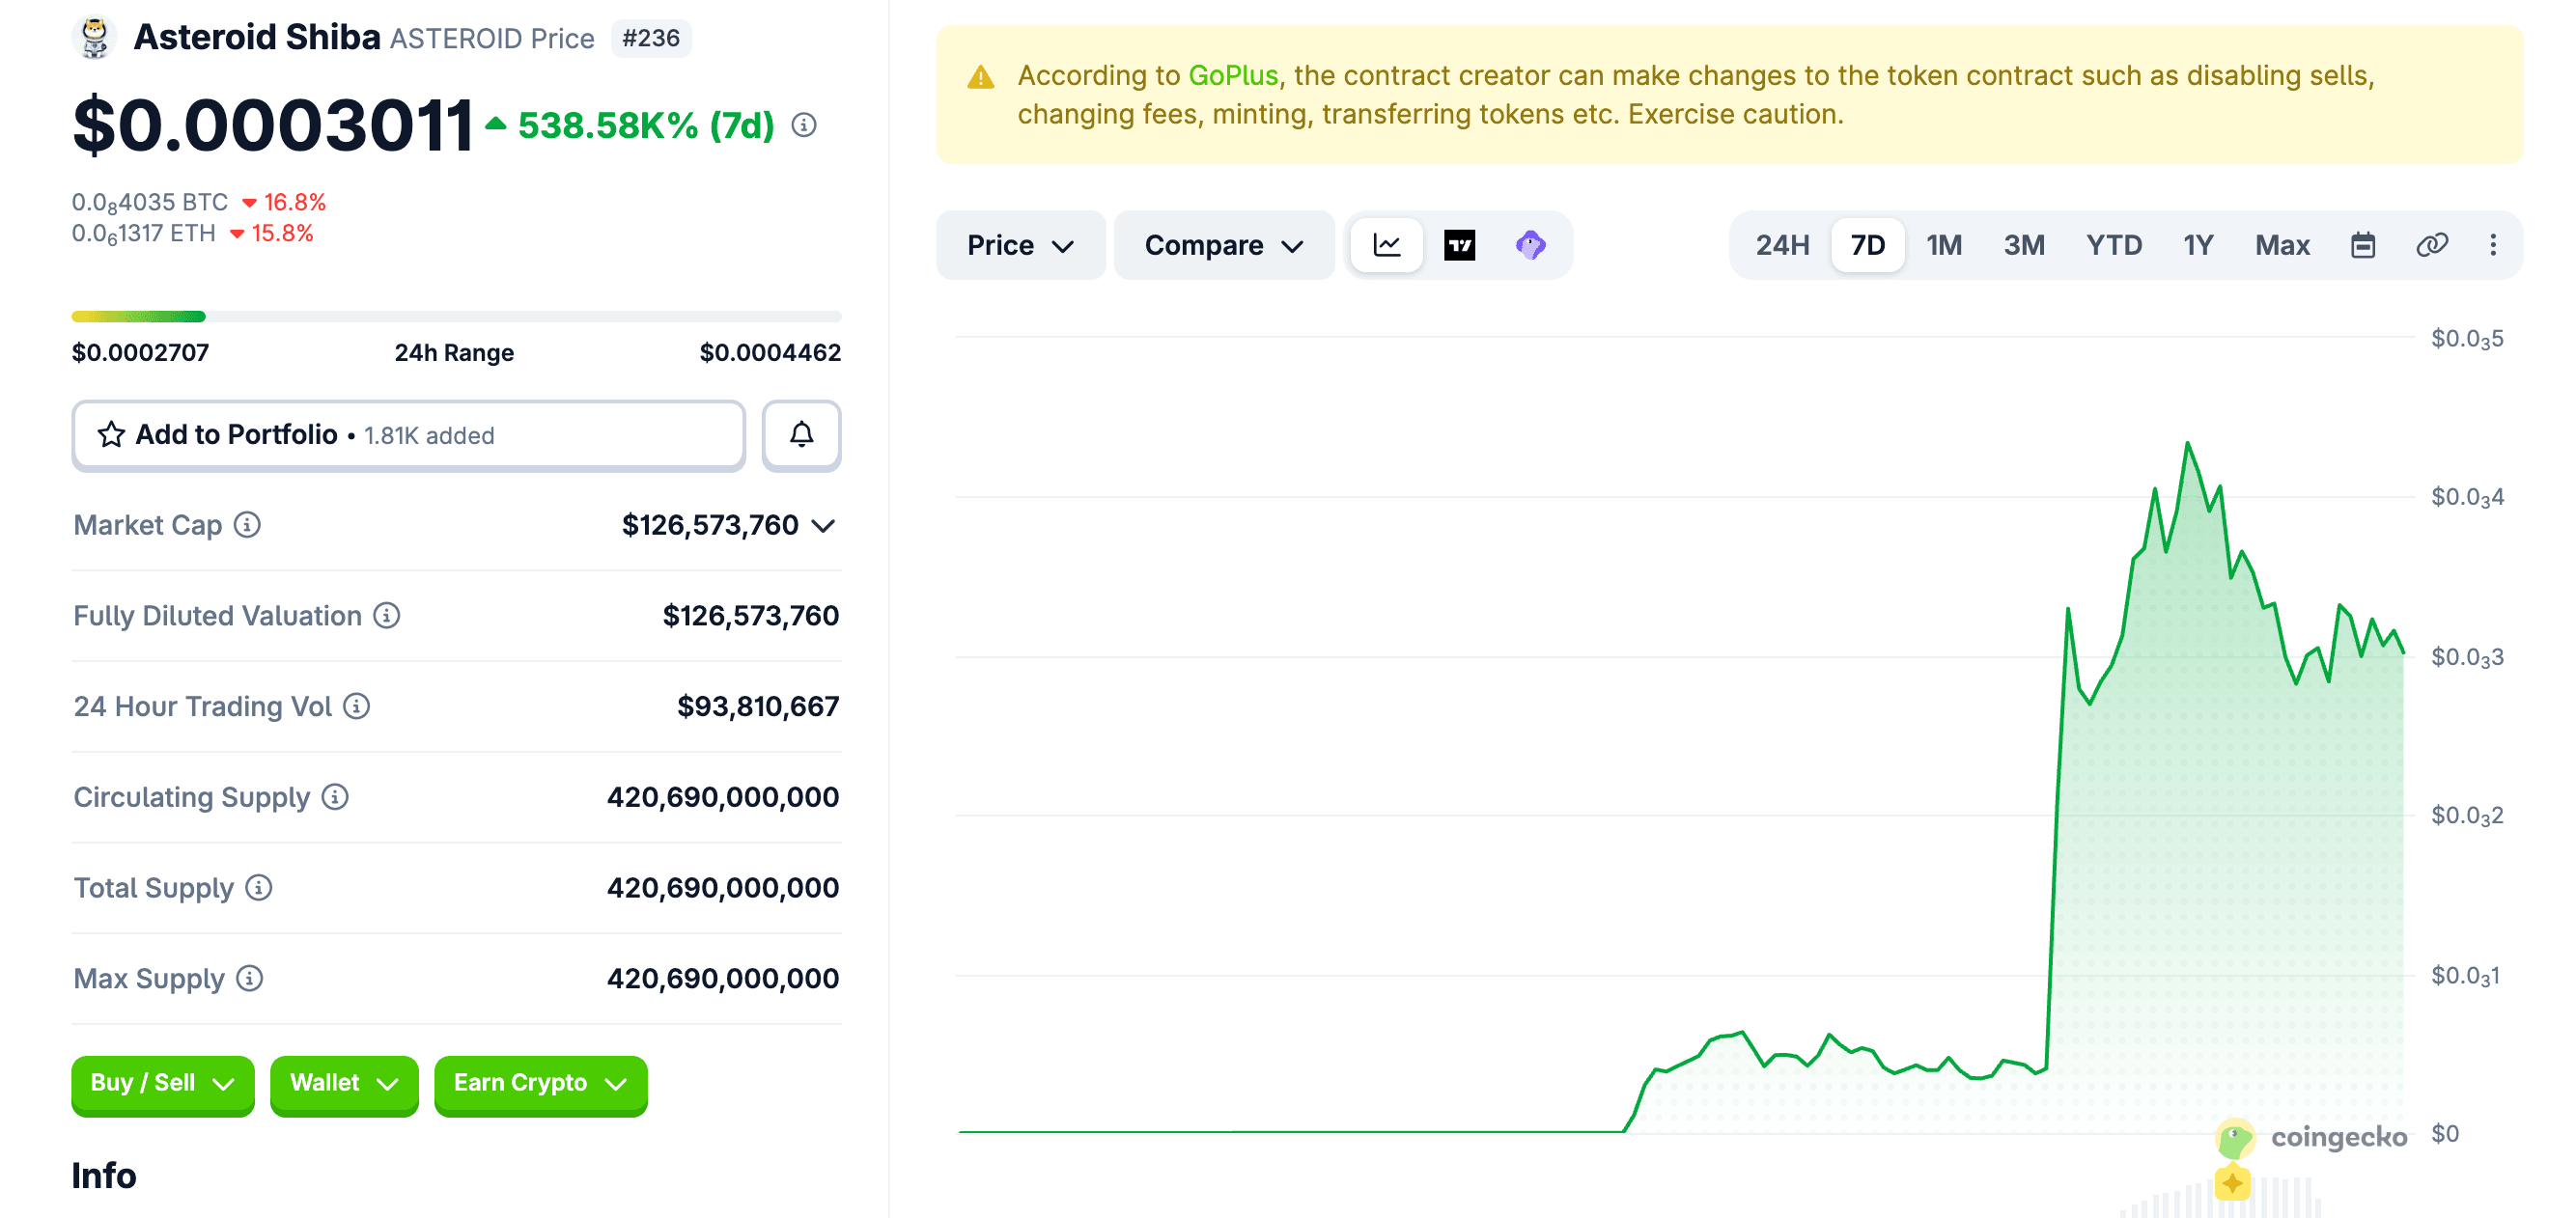Open calendar date range picker
The width and height of the screenshot is (2576, 1218).
tap(2363, 245)
